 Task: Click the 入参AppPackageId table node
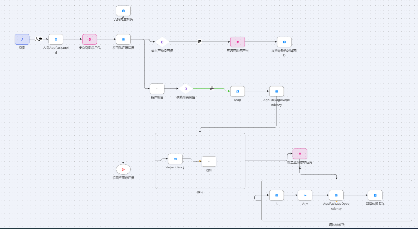tap(56, 39)
